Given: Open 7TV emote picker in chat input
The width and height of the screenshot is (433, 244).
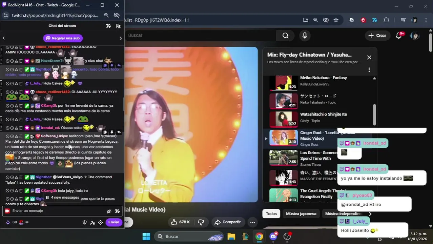Looking at the screenshot, I should pyautogui.click(x=117, y=211).
